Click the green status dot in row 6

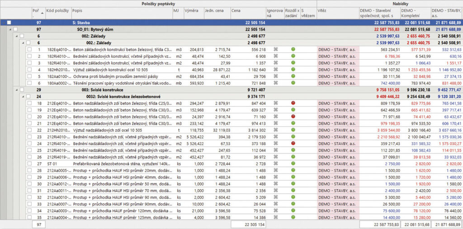click(x=293, y=84)
